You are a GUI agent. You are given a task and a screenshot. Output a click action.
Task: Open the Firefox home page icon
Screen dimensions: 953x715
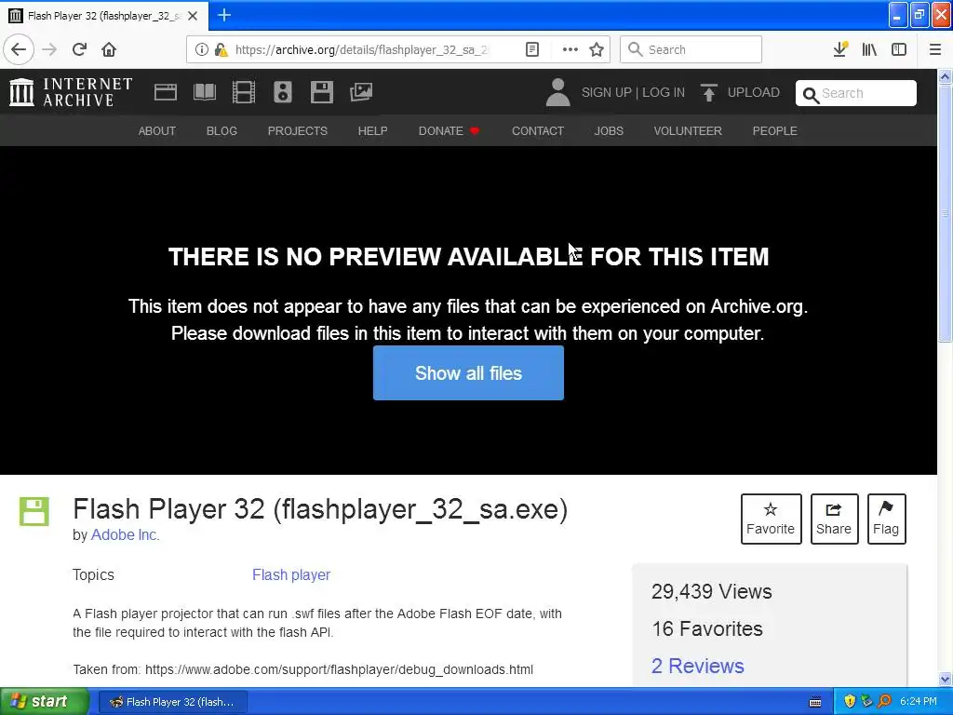109,49
